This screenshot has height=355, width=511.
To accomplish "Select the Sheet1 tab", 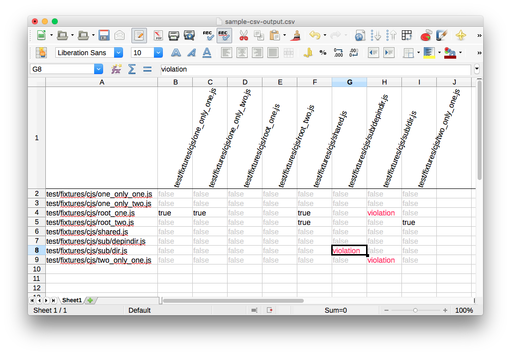I will tap(72, 300).
